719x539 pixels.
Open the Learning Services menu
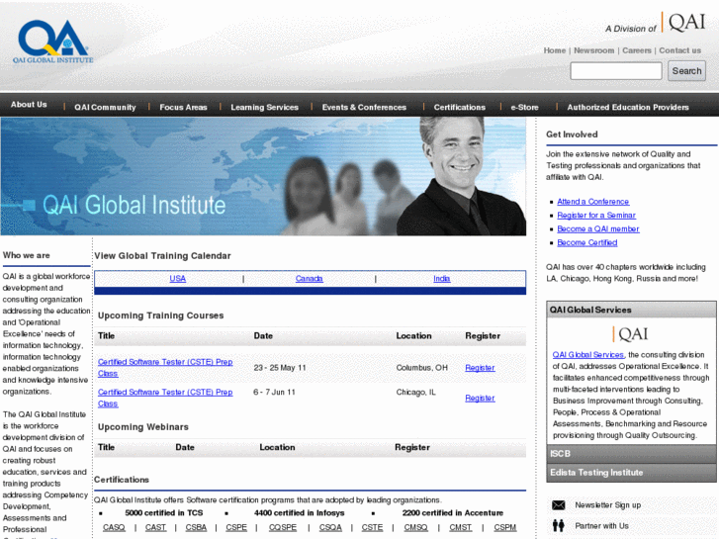coord(265,108)
